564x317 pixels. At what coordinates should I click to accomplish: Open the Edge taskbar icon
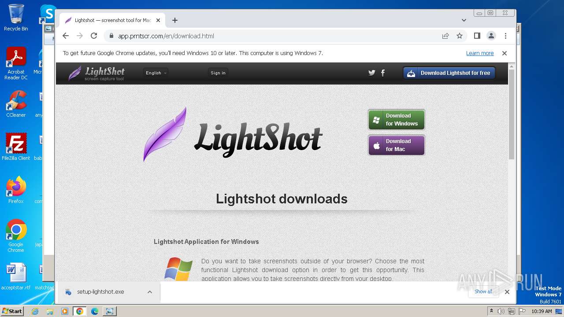tap(95, 311)
